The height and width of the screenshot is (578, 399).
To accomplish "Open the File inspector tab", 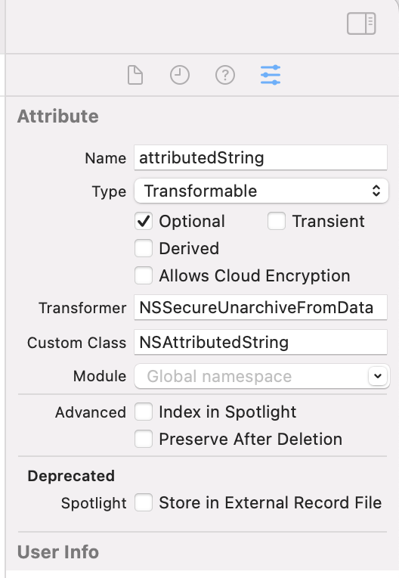I will pos(135,75).
